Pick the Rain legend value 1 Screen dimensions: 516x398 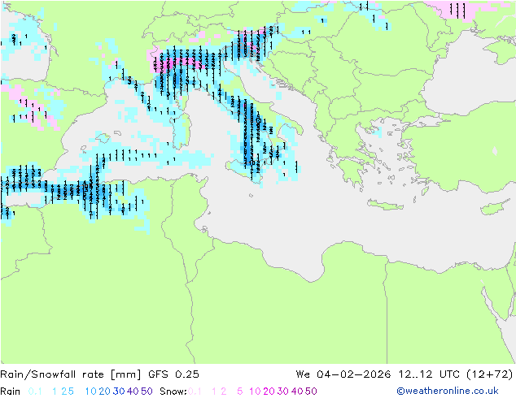(x=55, y=392)
